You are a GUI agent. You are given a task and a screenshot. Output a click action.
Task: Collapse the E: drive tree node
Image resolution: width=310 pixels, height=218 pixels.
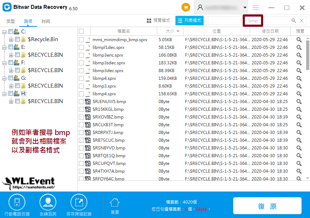click(x=4, y=47)
